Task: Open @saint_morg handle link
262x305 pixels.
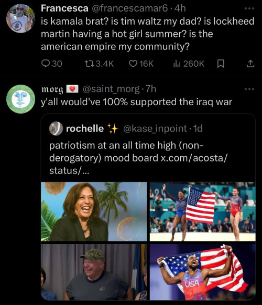Action: coord(111,89)
